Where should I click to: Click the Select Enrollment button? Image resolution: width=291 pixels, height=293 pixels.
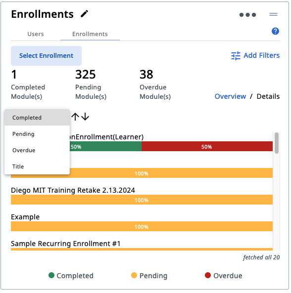[46, 56]
